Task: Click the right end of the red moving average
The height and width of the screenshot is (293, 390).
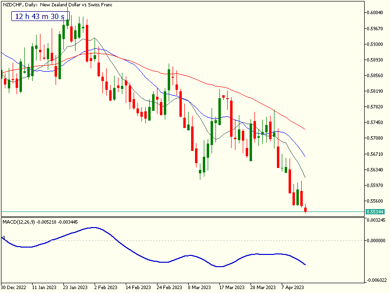Action: 305,129
